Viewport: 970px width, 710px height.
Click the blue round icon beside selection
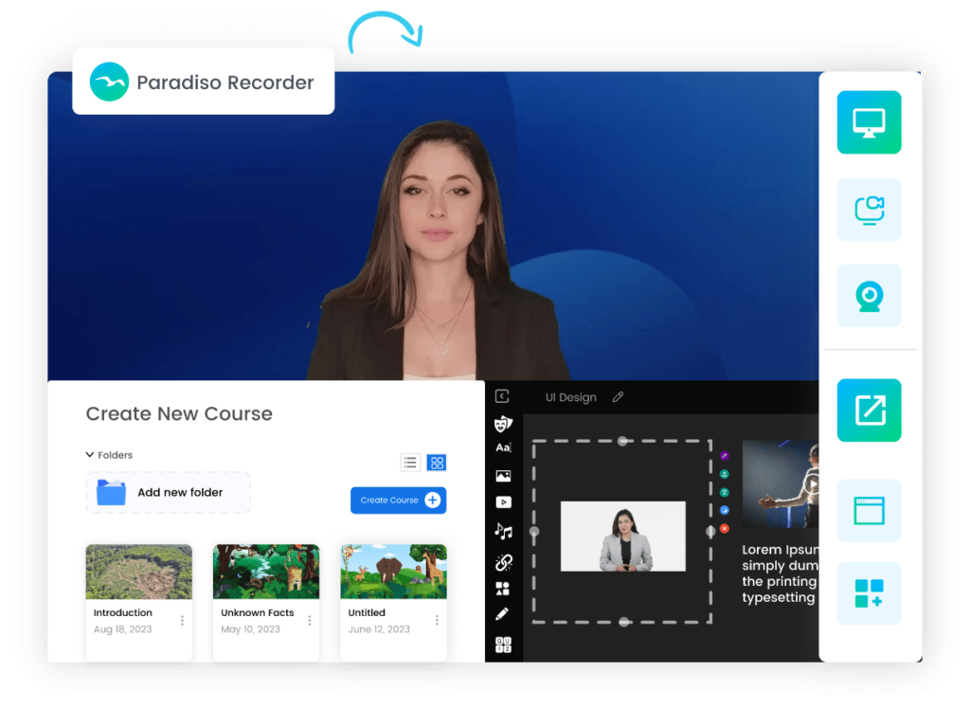coord(725,511)
